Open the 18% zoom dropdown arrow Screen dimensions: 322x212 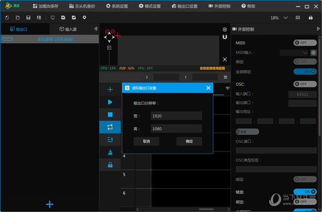point(286,18)
